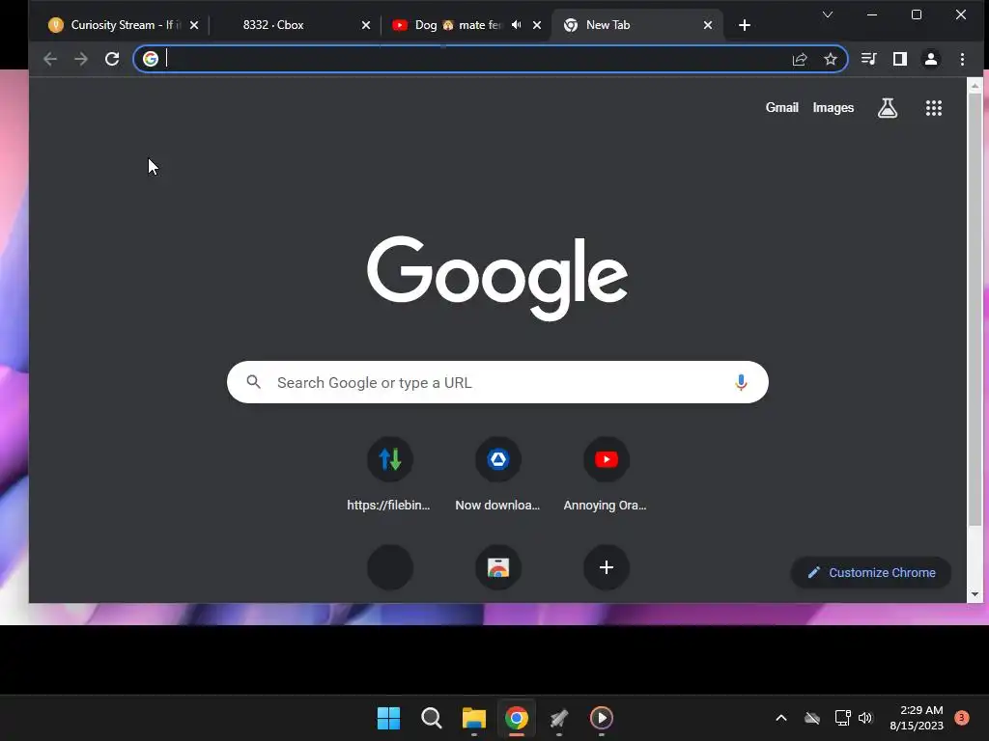Open File Explorer from taskbar

[473, 718]
